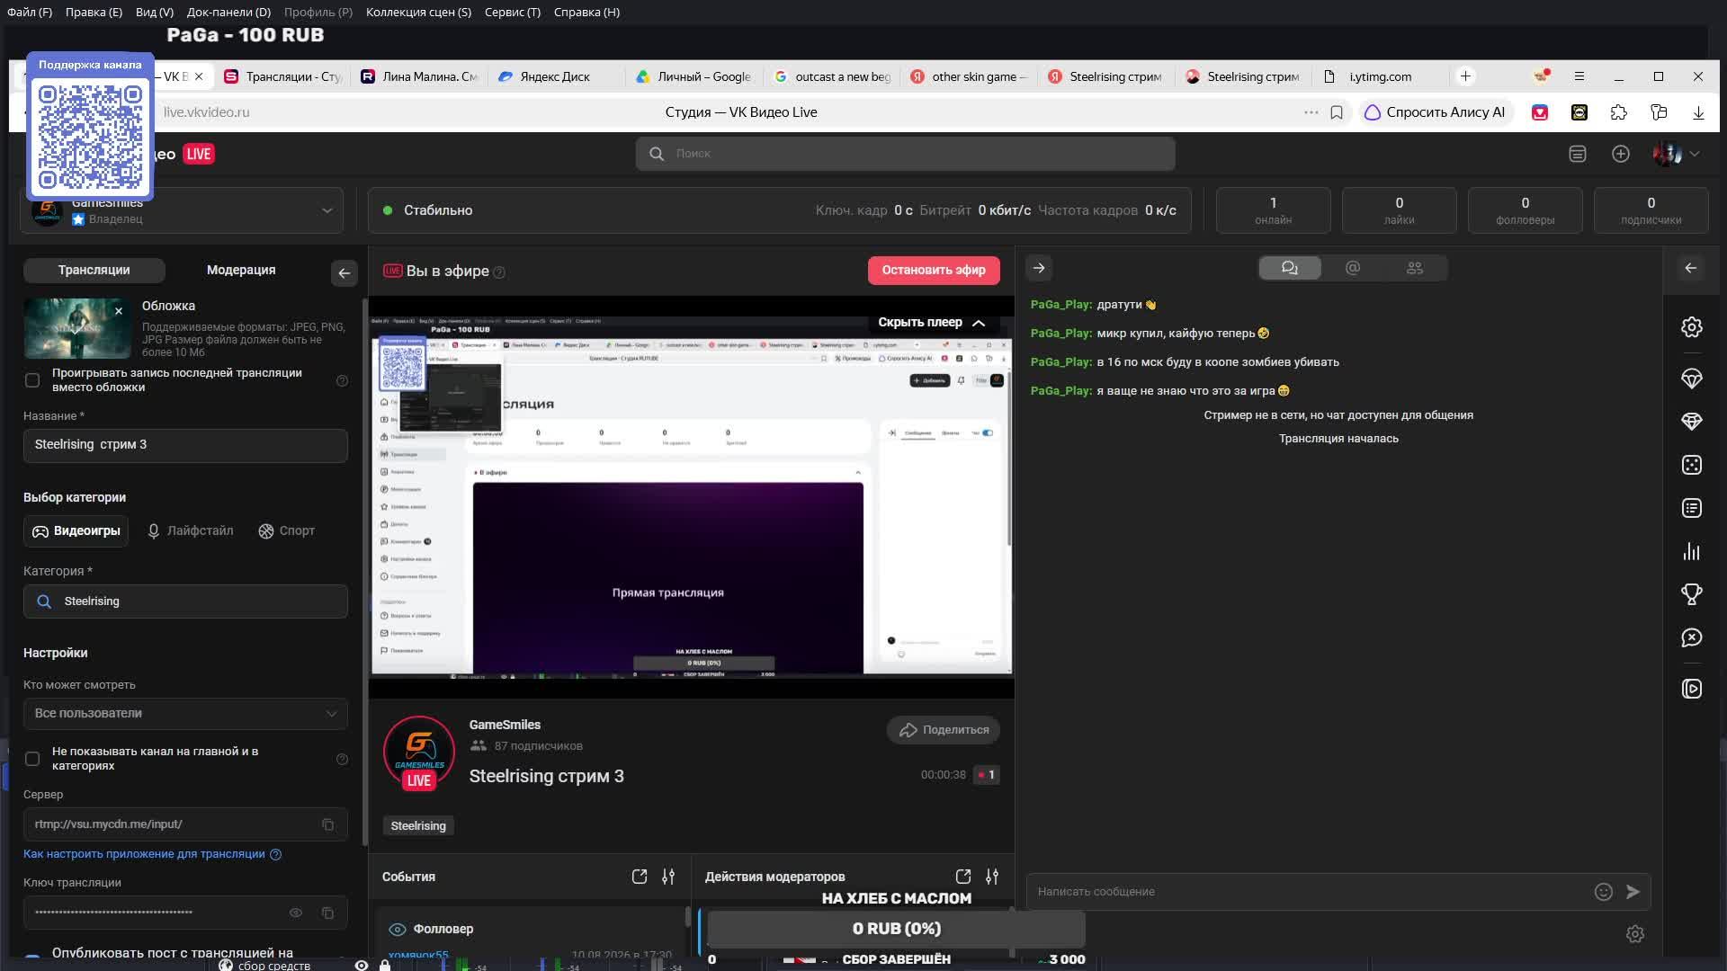Open the settings gear in the right sidebar
The height and width of the screenshot is (971, 1727).
(x=1691, y=327)
